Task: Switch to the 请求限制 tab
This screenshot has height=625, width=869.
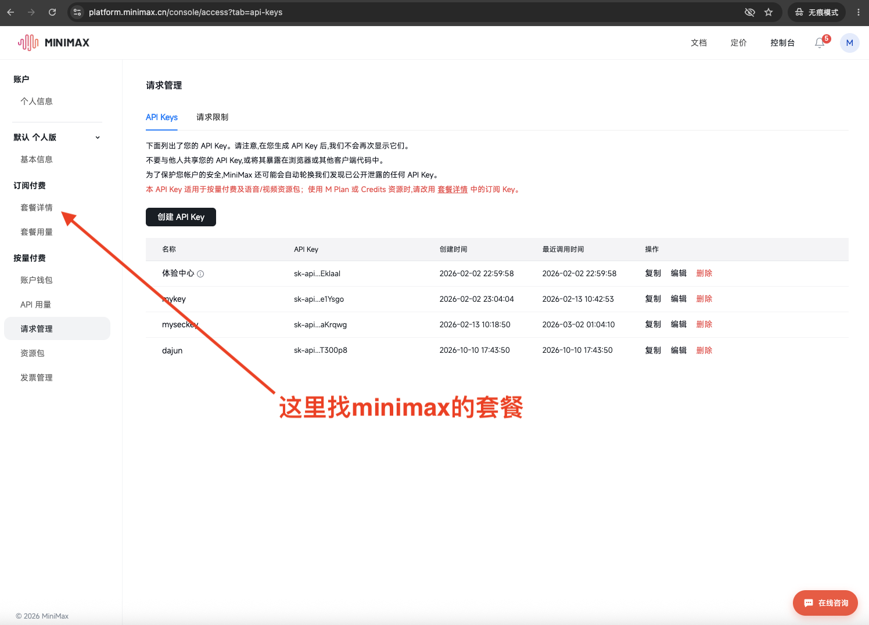Action: [212, 117]
